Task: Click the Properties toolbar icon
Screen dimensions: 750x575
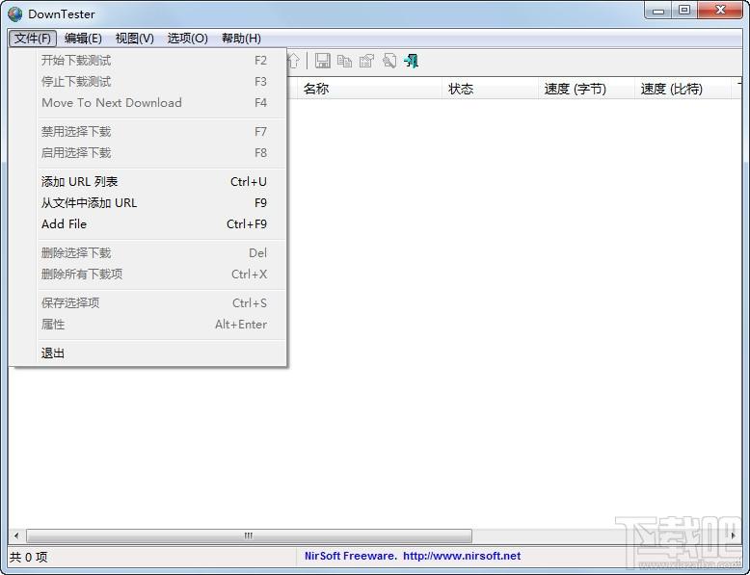Action: pos(367,61)
